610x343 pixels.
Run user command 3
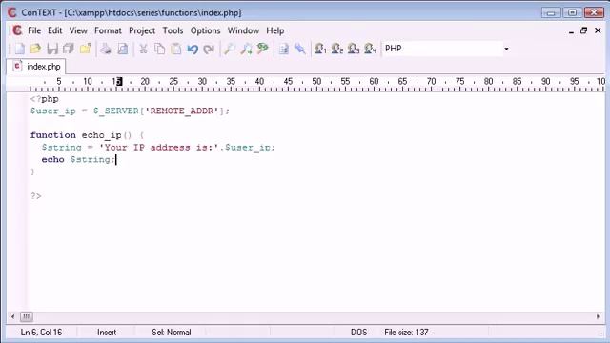point(354,49)
